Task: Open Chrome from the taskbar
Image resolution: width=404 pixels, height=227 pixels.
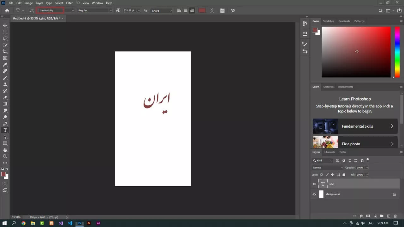Action: pyautogui.click(x=23, y=223)
